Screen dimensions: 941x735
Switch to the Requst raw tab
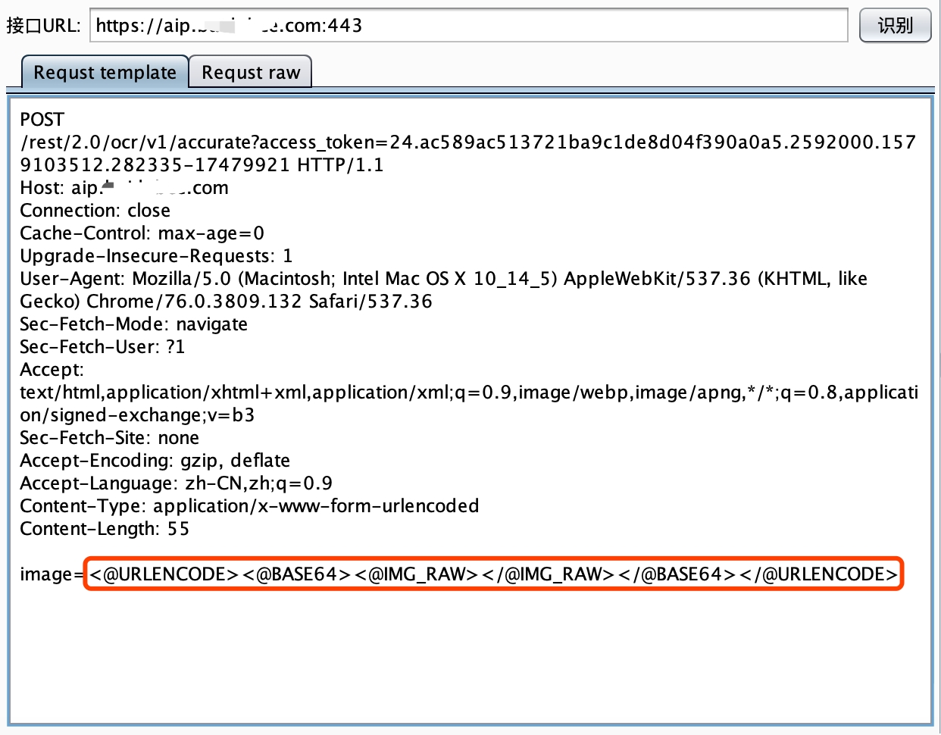click(250, 72)
